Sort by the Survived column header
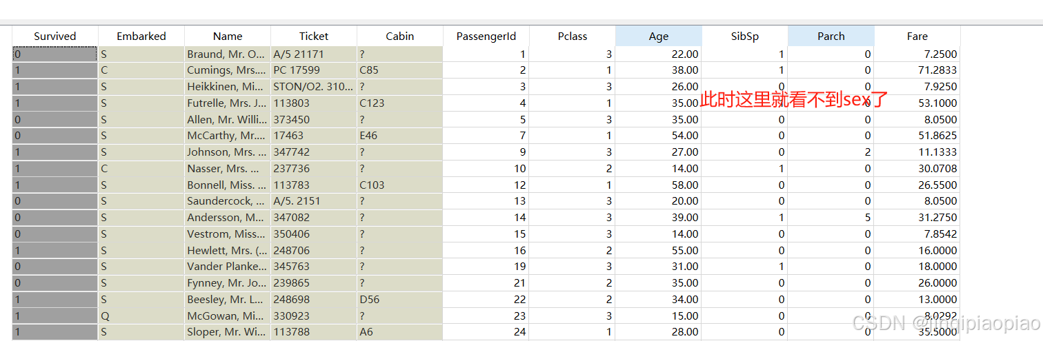This screenshot has width=1043, height=341. click(x=55, y=37)
